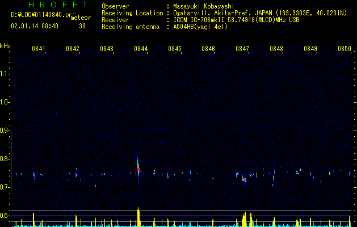Click the 0.9 kHz frequency label

tap(5, 131)
